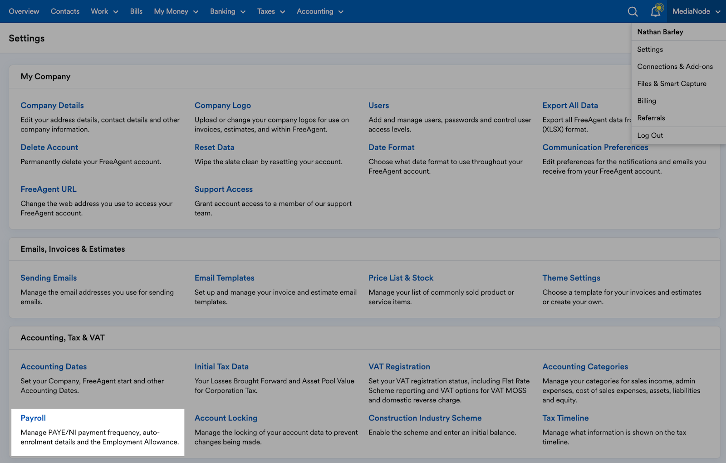The image size is (726, 463).
Task: Expand the Banking dropdown menu
Action: click(x=228, y=11)
